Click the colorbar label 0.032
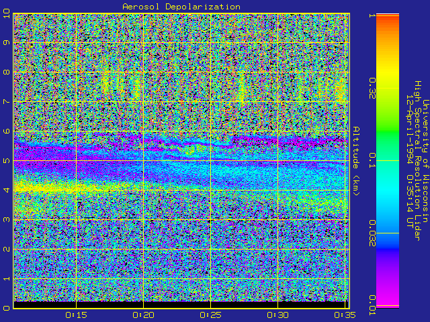This screenshot has width=430, height=322. [x=372, y=233]
